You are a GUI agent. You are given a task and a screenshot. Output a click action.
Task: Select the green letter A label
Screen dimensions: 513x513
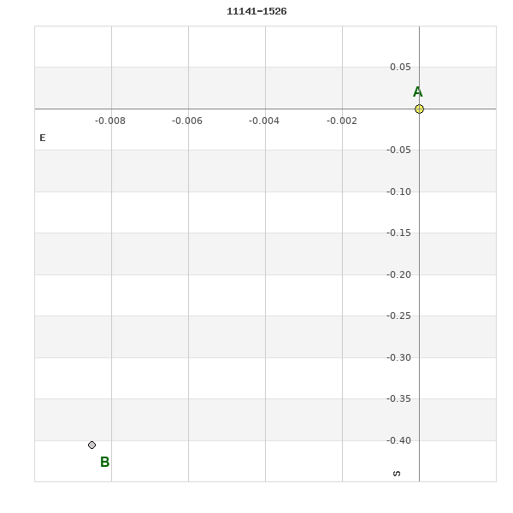pos(417,92)
